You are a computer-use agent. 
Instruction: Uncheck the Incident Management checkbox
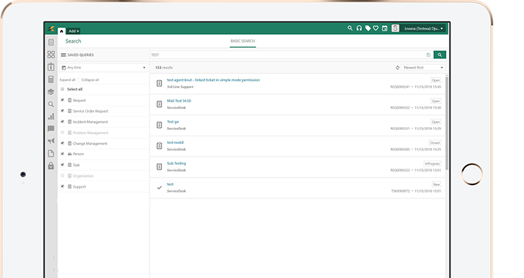62,122
